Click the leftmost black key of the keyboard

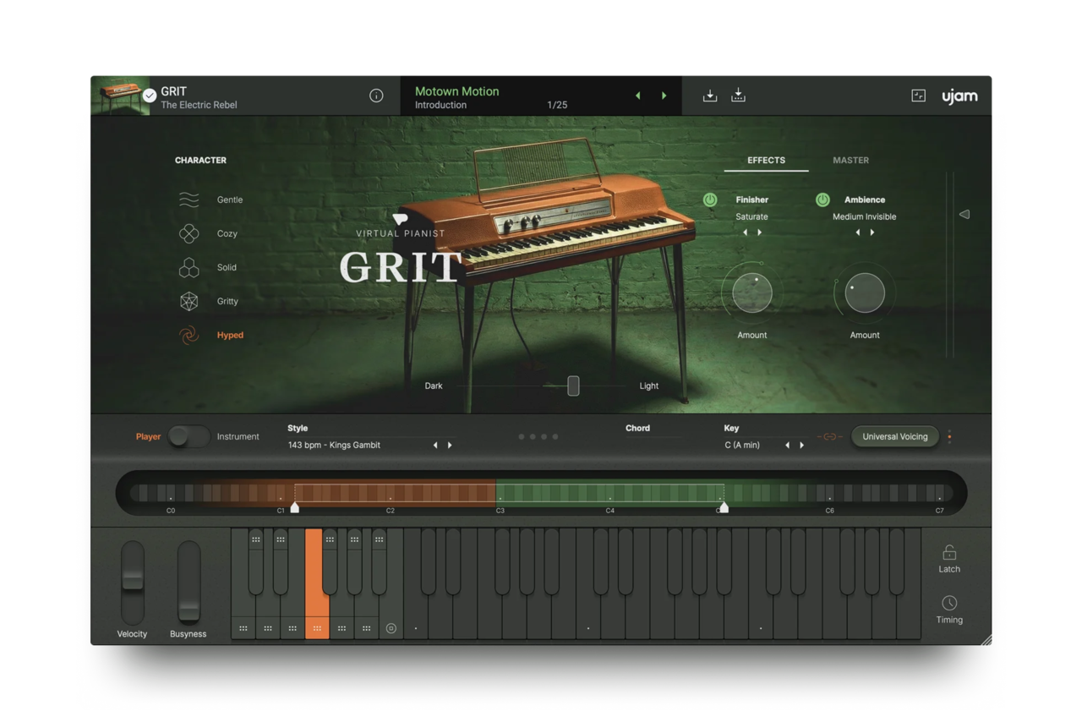coord(255,561)
